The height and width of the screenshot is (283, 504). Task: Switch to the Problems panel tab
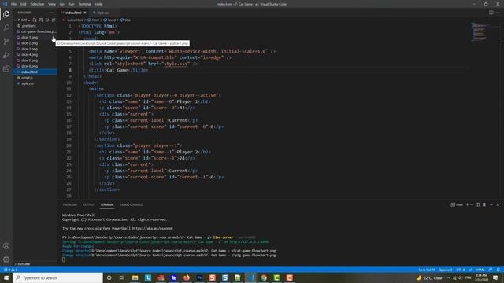(x=70, y=204)
